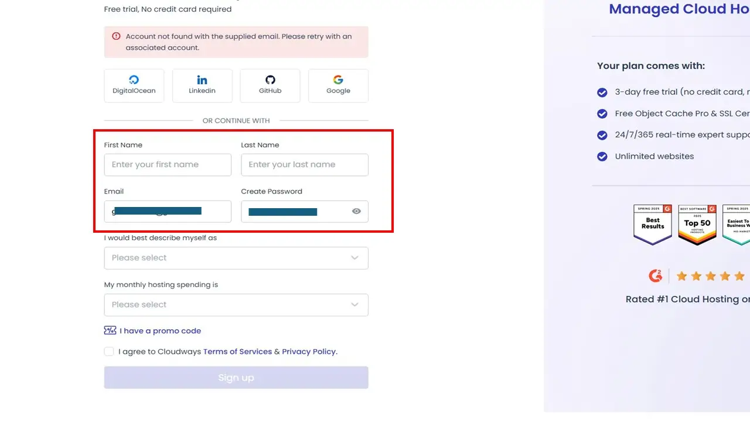The height and width of the screenshot is (421, 750).
Task: Click the Last Name input field
Action: click(x=305, y=165)
